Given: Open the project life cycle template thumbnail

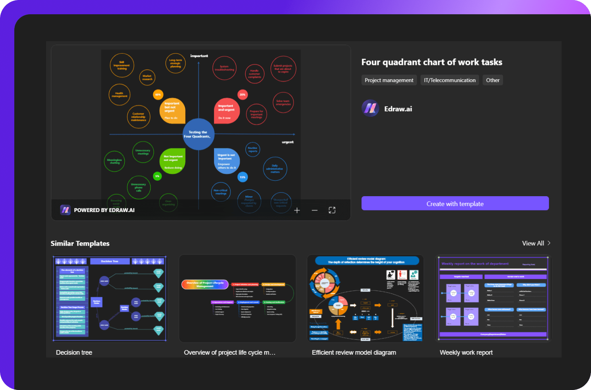Looking at the screenshot, I should tap(238, 298).
